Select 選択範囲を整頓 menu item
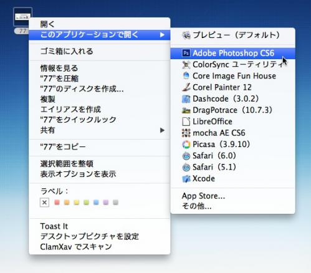 (x=100, y=164)
